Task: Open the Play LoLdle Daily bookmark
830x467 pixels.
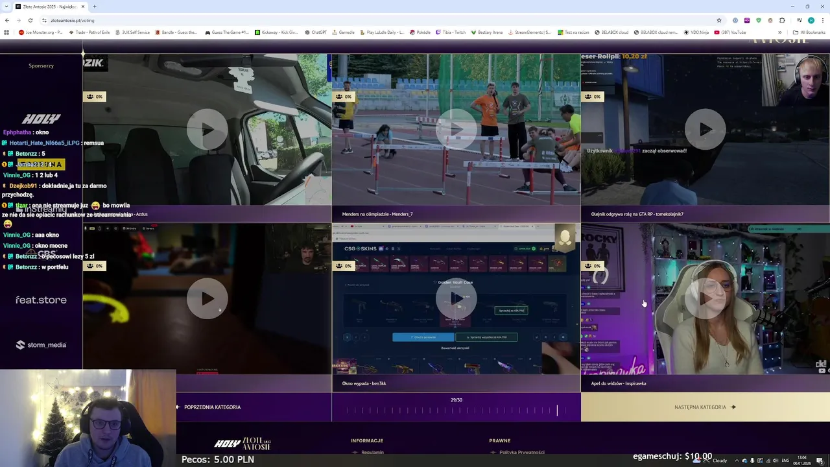Action: [382, 32]
